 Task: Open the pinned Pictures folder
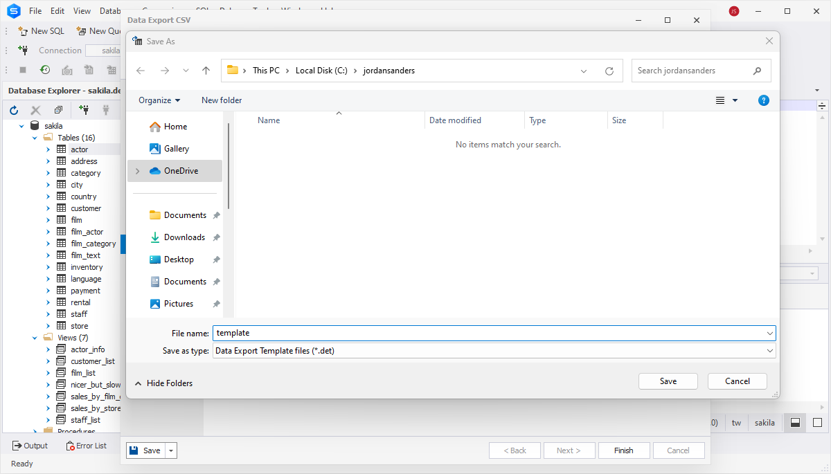(178, 304)
